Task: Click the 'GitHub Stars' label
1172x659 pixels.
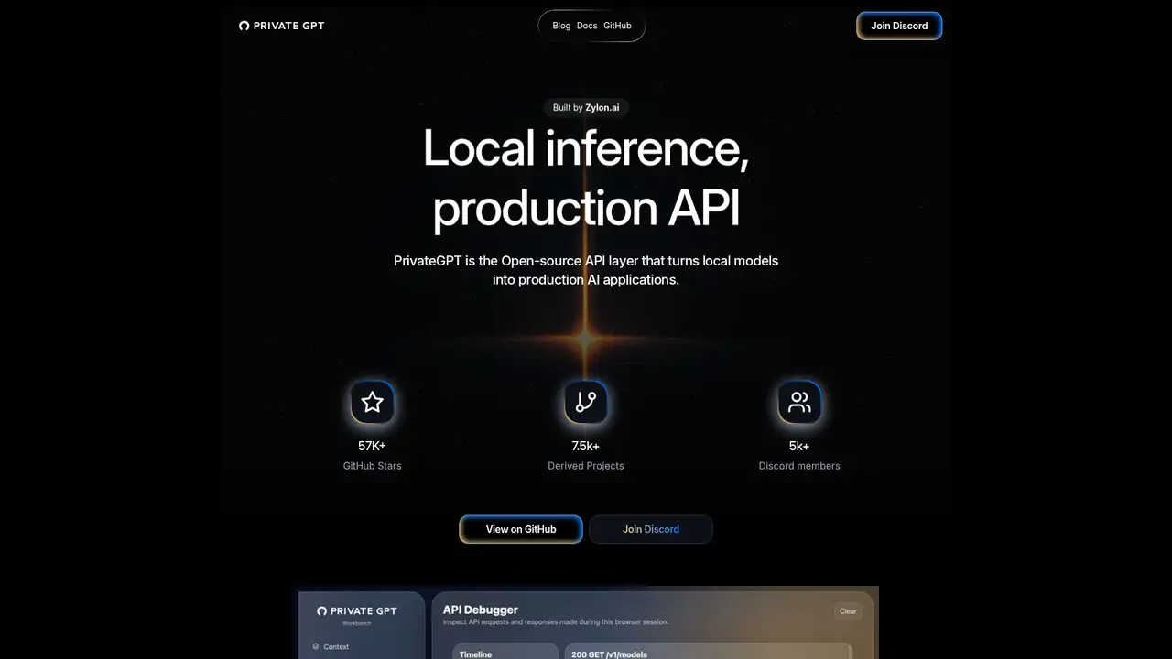Action: tap(372, 466)
